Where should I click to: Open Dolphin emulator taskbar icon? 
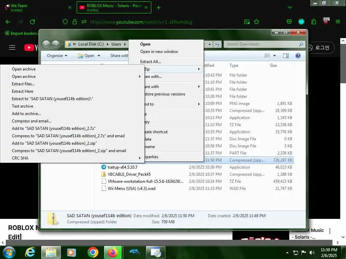pos(134,252)
